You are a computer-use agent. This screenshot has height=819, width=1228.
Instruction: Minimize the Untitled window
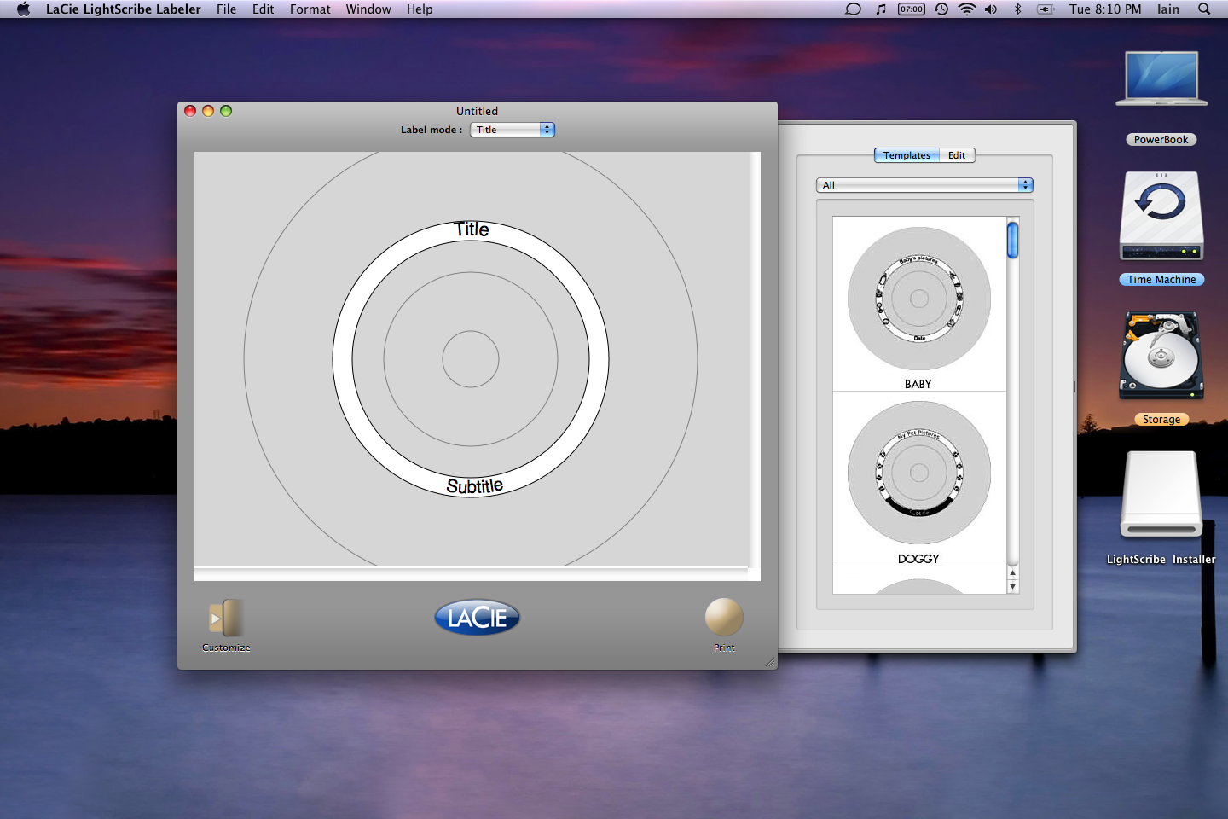point(208,111)
